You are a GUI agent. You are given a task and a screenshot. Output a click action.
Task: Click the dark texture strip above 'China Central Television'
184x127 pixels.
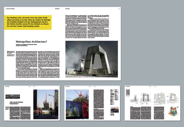coord(13,97)
